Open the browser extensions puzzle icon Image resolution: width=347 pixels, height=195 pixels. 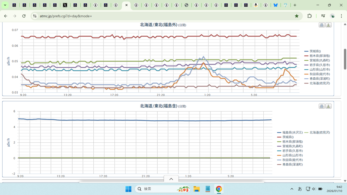[309, 16]
